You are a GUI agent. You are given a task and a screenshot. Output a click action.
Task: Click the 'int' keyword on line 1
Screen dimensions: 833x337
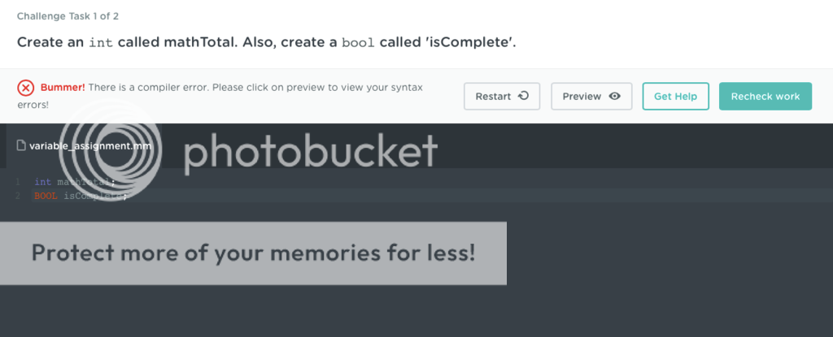tap(42, 182)
